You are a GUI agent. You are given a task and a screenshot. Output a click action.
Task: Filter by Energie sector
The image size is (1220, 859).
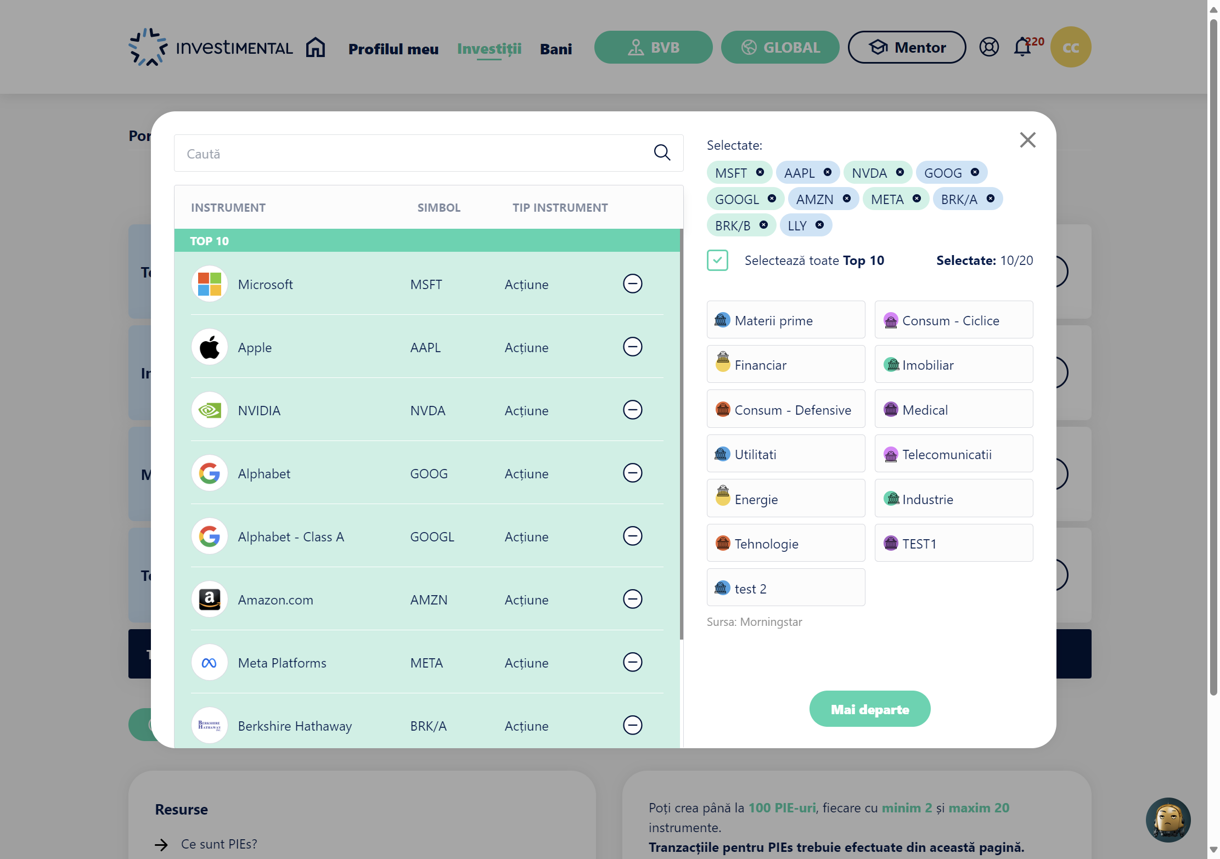(x=785, y=499)
